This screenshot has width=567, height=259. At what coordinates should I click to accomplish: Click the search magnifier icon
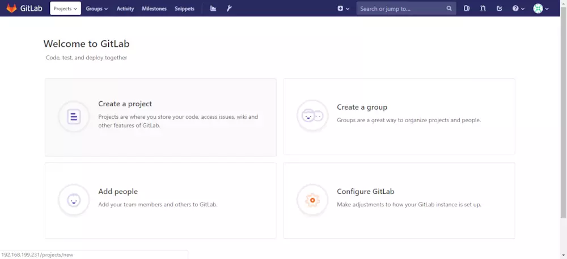449,8
